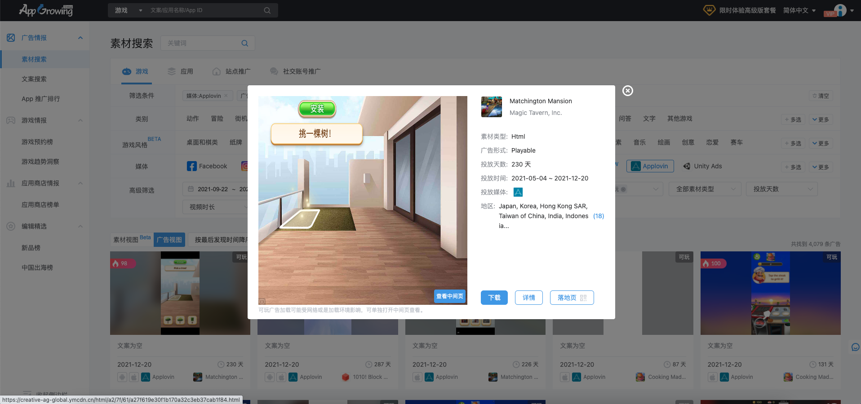Switch to the 游戏 tab
Image resolution: width=861 pixels, height=404 pixels.
[136, 71]
